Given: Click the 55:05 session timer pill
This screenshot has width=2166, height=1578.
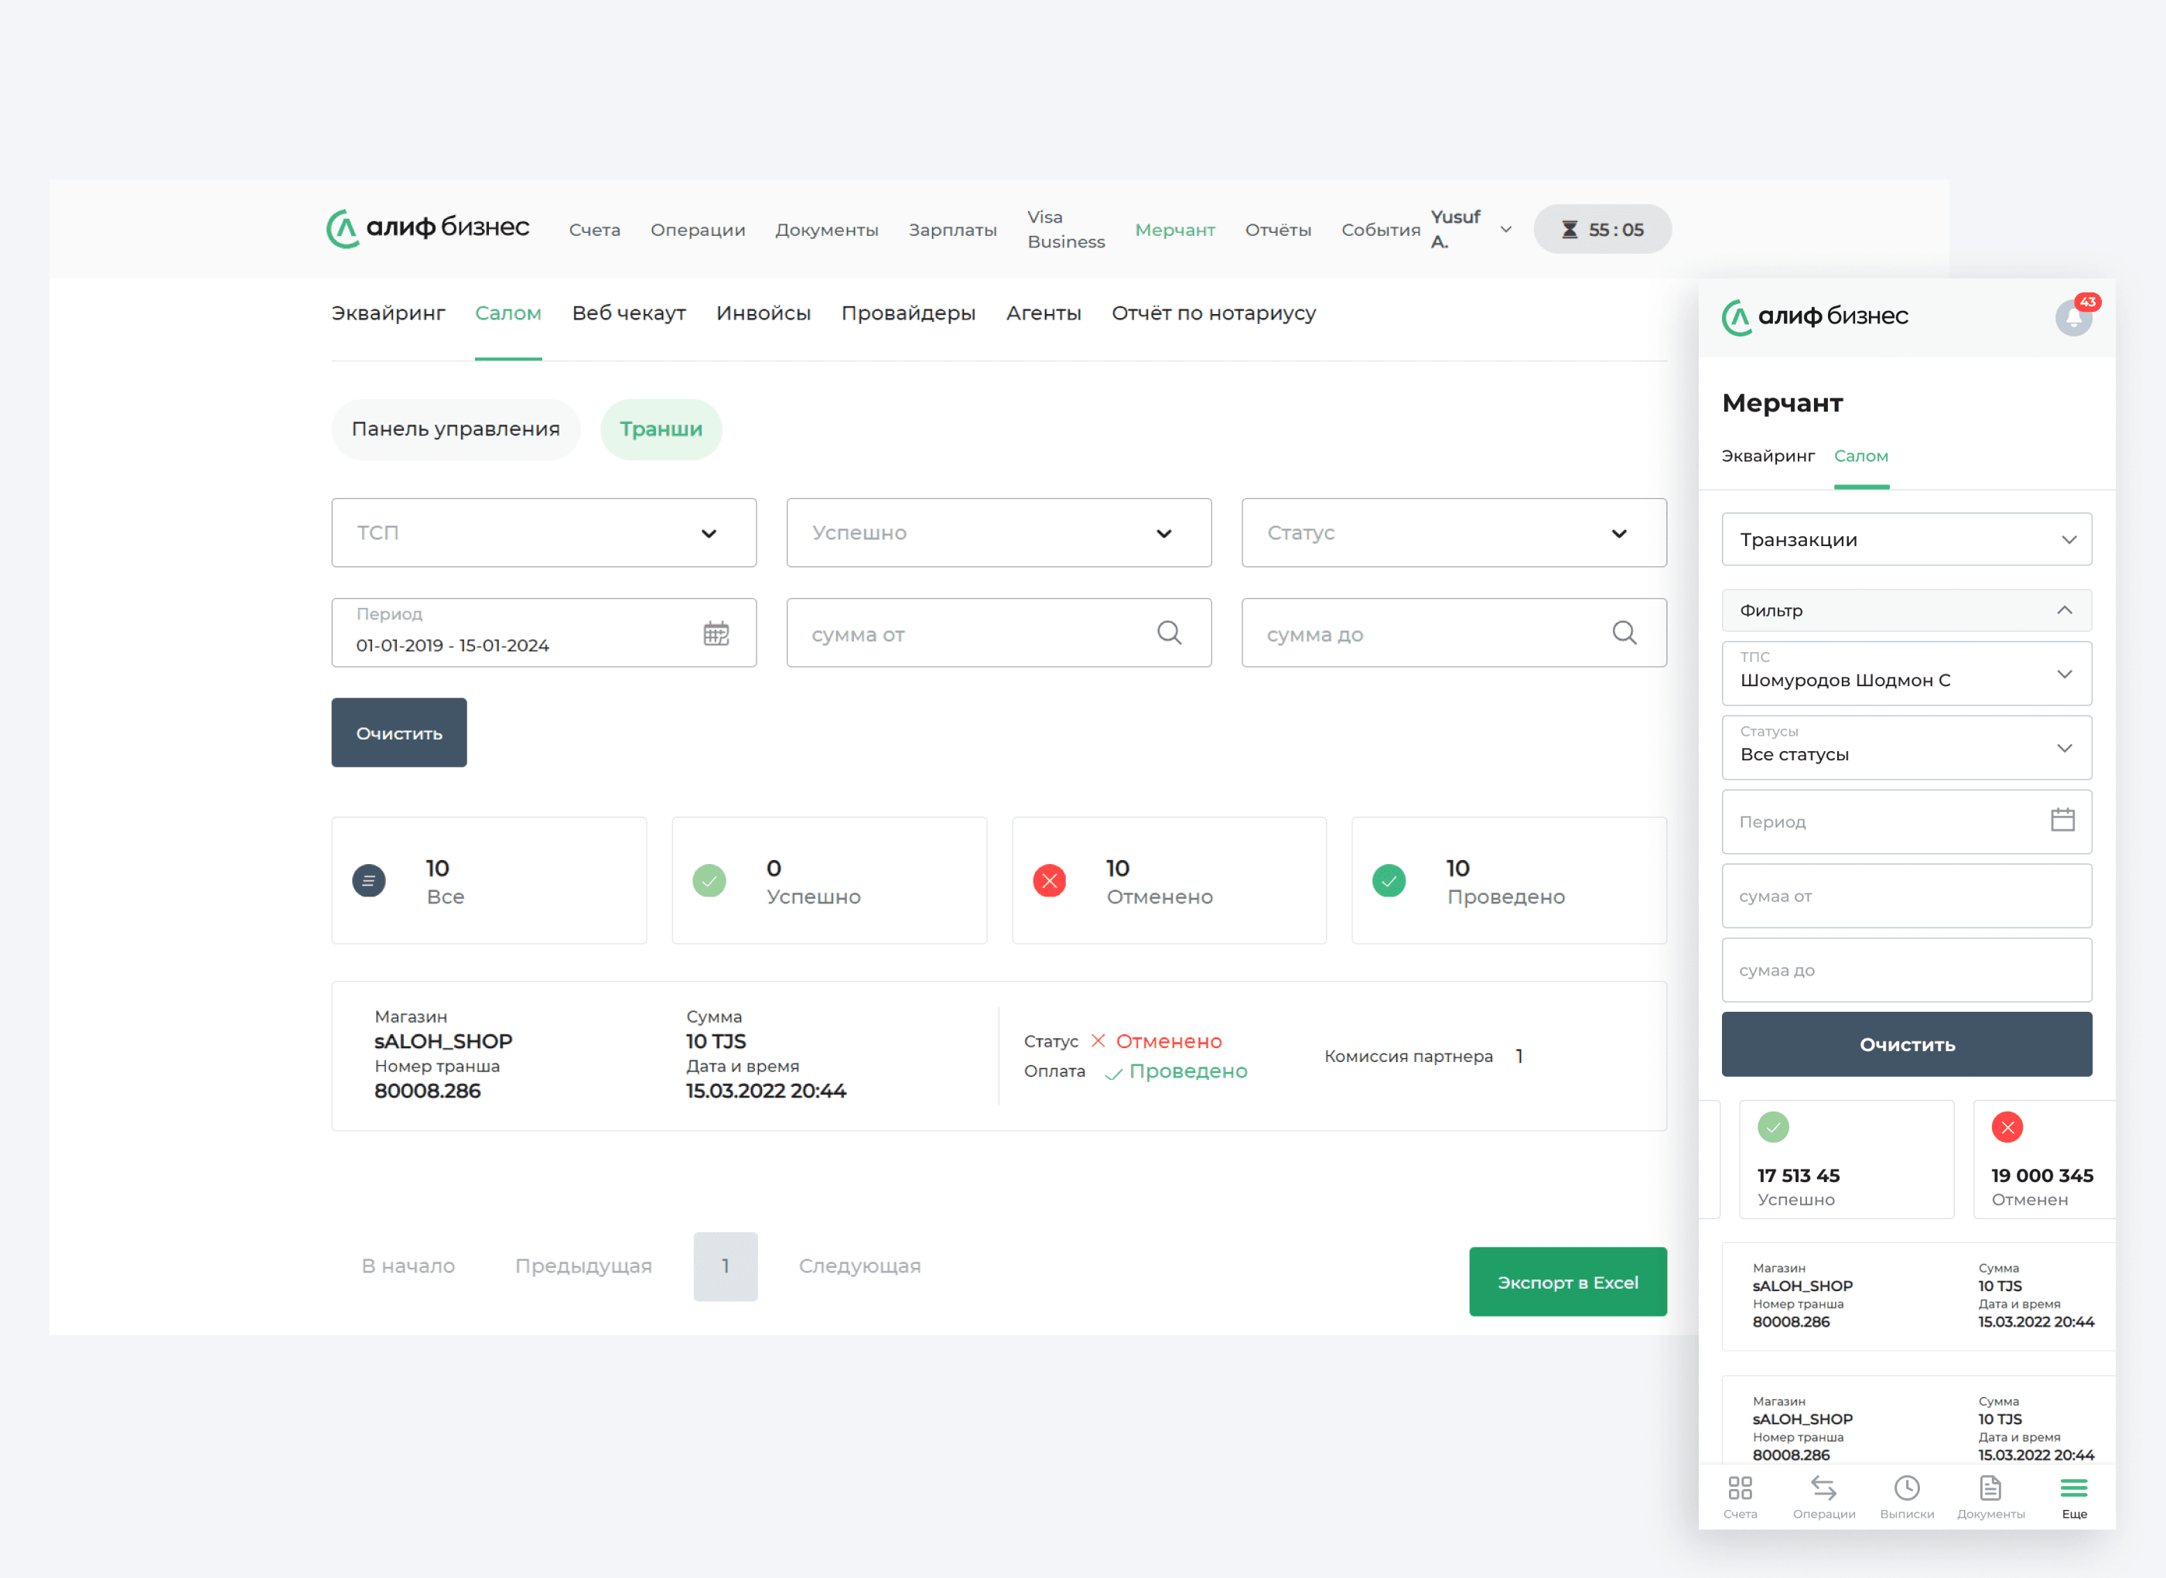Looking at the screenshot, I should pos(1603,229).
